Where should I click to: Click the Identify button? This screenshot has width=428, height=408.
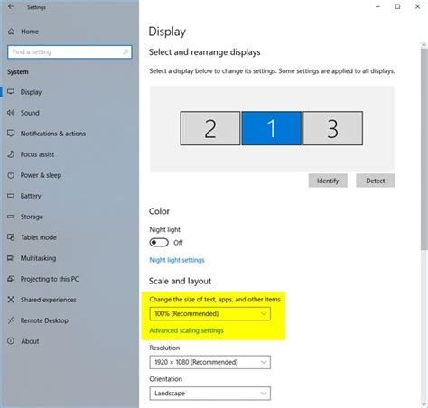(x=328, y=181)
